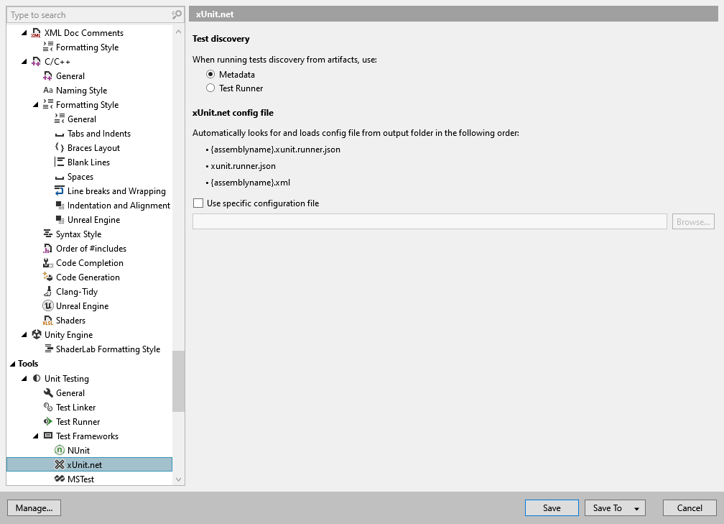Click the tree scroll down arrow
The height and width of the screenshot is (524, 724).
coord(178,479)
